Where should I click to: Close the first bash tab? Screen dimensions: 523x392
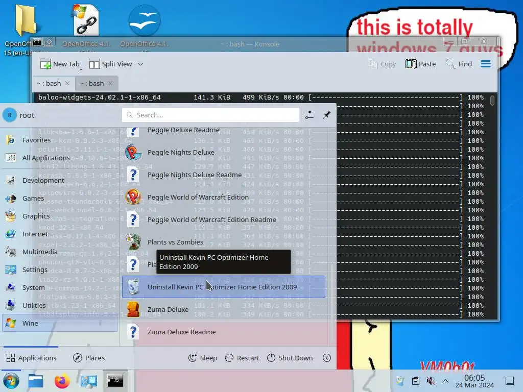[67, 83]
